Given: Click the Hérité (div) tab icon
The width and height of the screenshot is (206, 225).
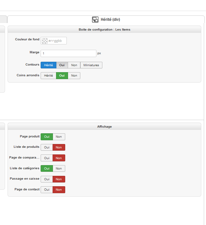Looking at the screenshot, I should click(95, 20).
